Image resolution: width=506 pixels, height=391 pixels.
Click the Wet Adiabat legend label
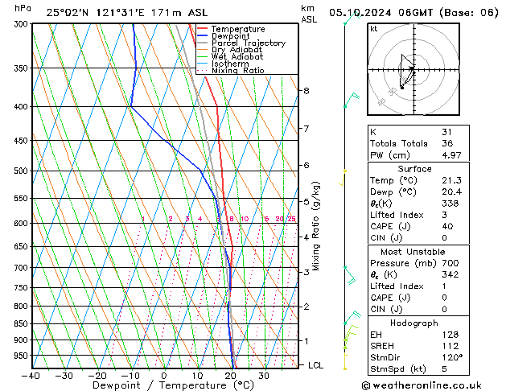[237, 57]
